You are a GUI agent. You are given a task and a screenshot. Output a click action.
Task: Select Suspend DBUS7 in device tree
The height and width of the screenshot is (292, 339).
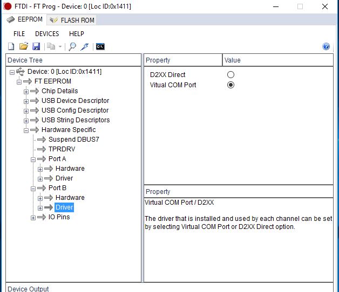click(74, 140)
